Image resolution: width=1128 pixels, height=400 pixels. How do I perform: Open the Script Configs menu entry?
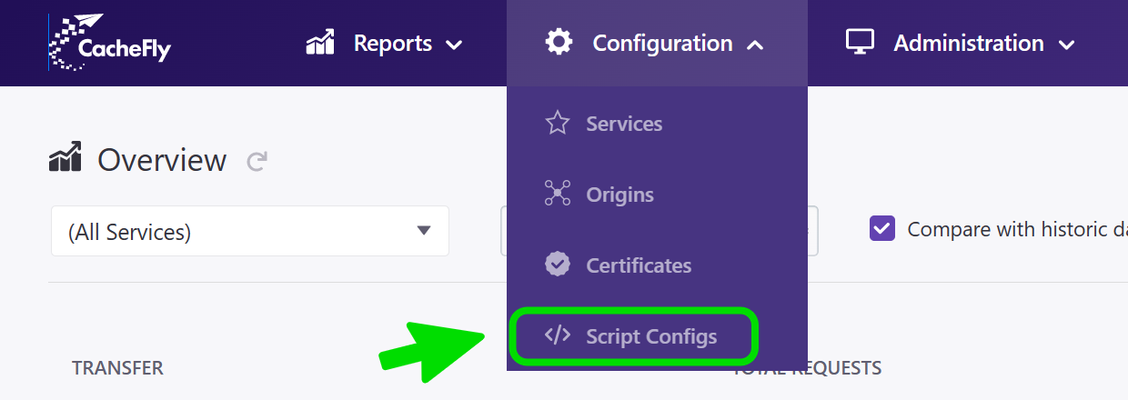coord(651,336)
